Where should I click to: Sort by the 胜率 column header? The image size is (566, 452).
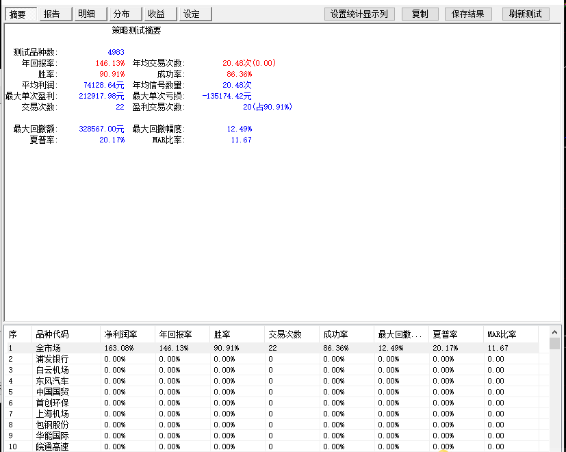pos(237,334)
